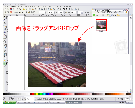
Task: Select the Selector arrow tool
Action: pyautogui.click(x=5, y=17)
